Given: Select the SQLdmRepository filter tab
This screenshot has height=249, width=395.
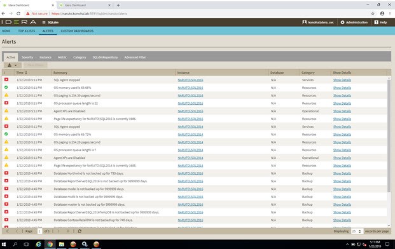Looking at the screenshot, I should click(x=105, y=57).
